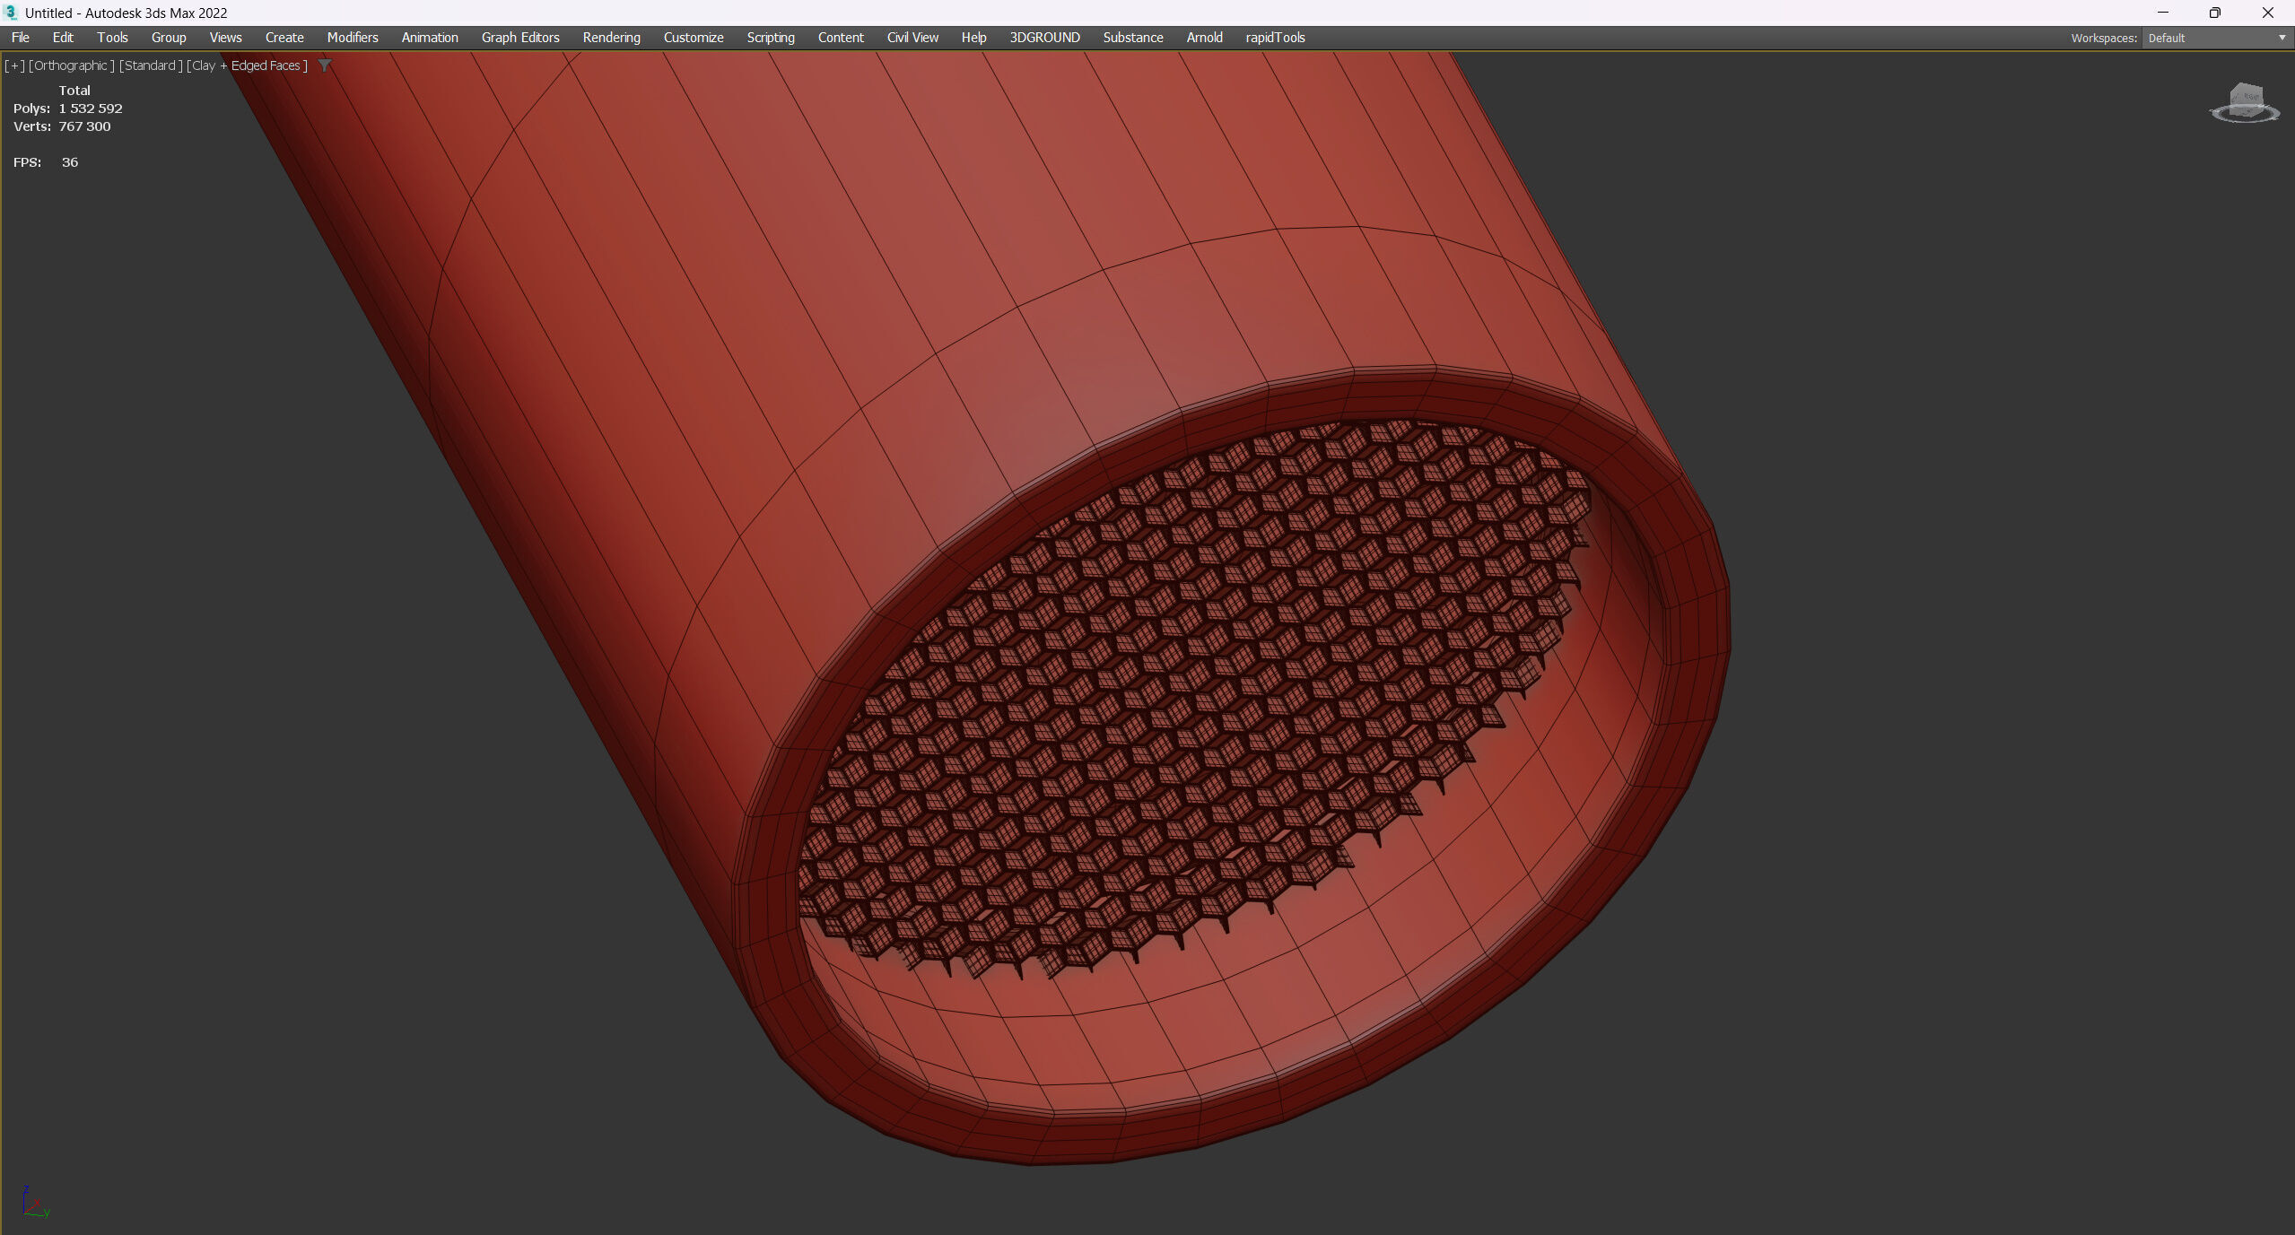Click the Verts count 767 300
The width and height of the screenshot is (2295, 1235).
click(84, 126)
